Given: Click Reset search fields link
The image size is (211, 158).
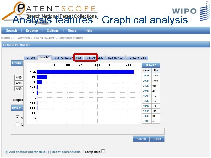Looking at the screenshot, I should point(64,152).
